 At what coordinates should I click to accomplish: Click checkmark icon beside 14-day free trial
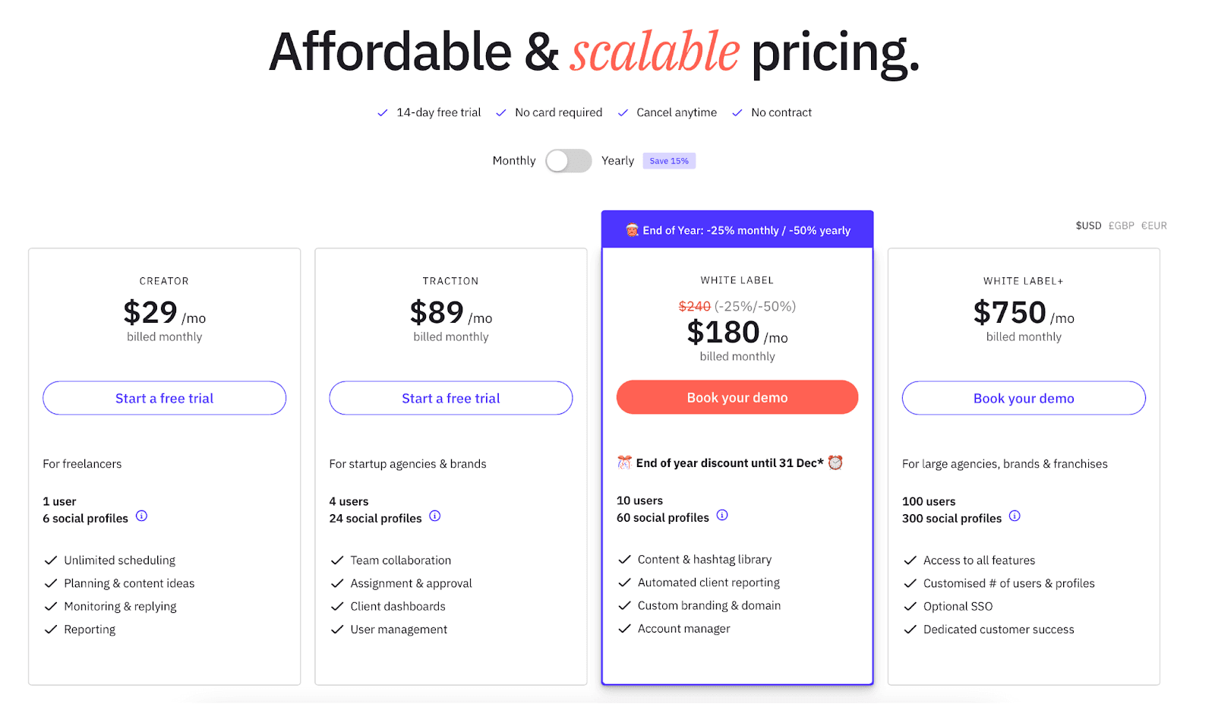pyautogui.click(x=383, y=113)
